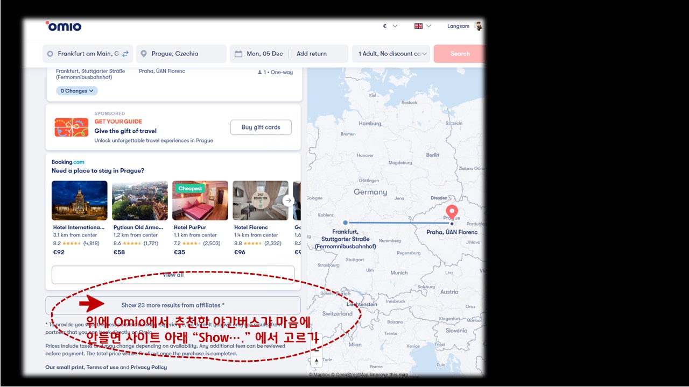Select the destination pin icon in search bar

(144, 54)
